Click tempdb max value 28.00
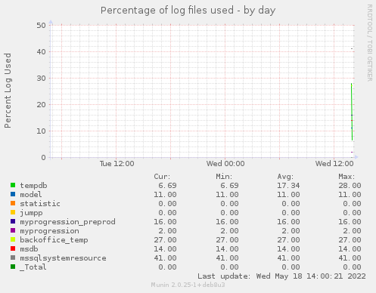376x293 pixels. click(x=350, y=186)
